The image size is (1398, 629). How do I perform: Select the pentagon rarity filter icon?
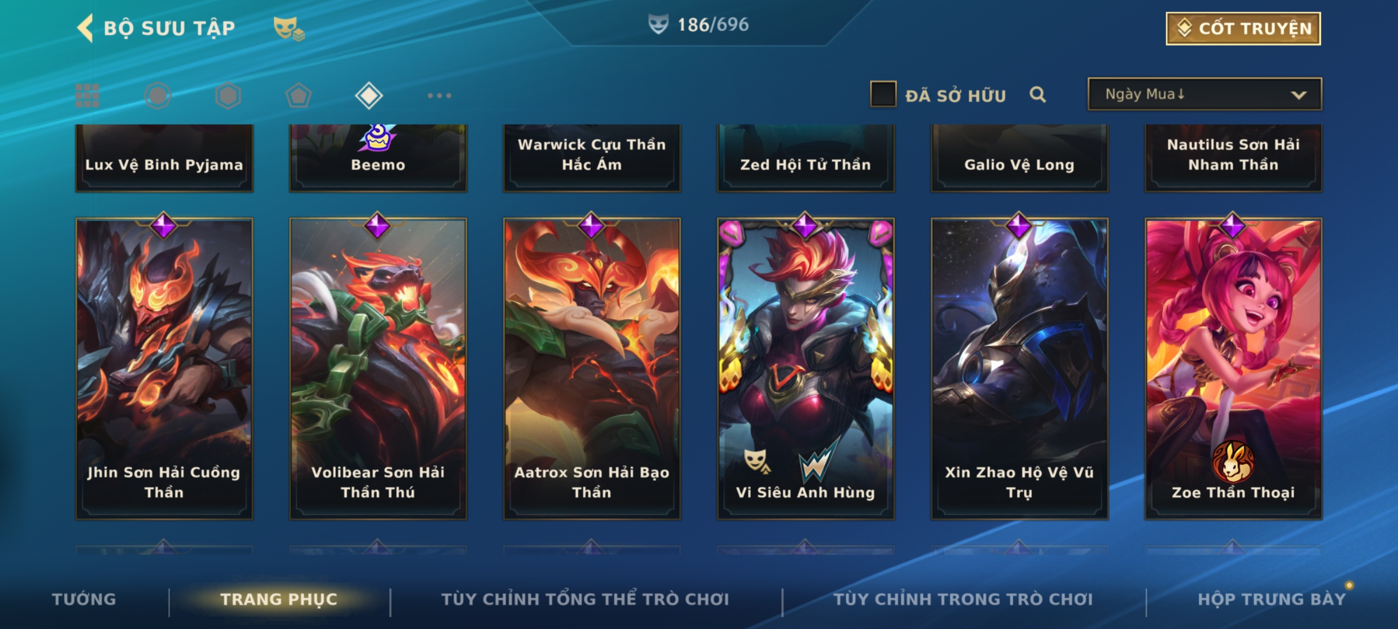[x=298, y=96]
